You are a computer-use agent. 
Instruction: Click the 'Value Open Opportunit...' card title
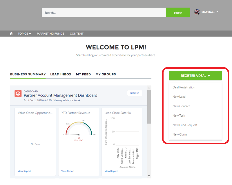(x=35, y=113)
